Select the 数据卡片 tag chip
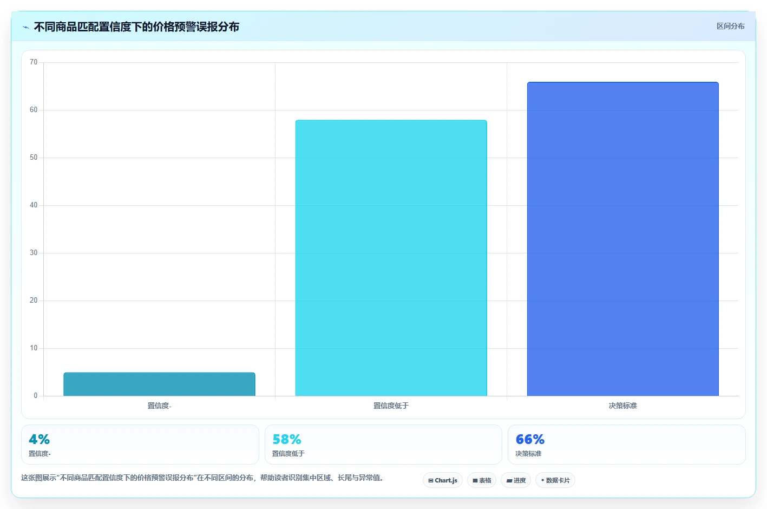Screen dimensions: 767x509 click(555, 480)
